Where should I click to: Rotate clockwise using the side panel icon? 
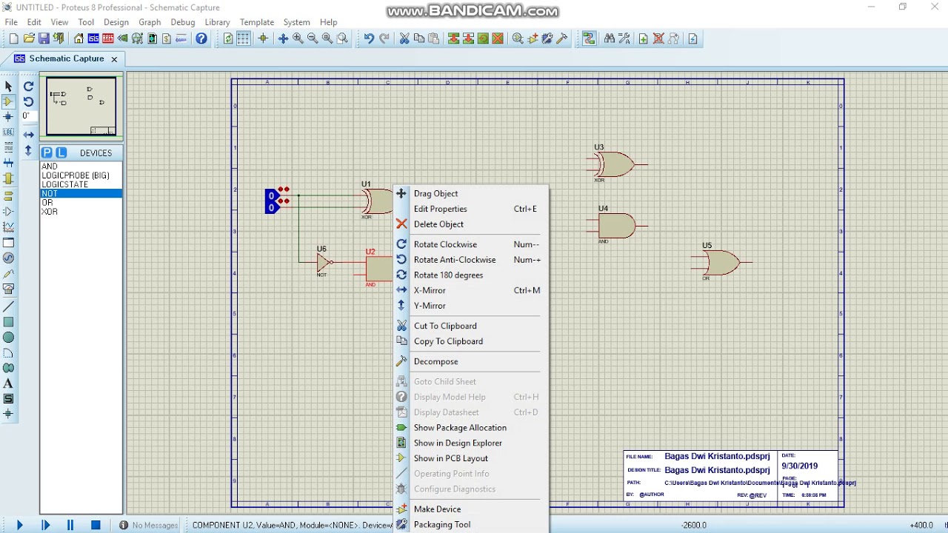(28, 86)
